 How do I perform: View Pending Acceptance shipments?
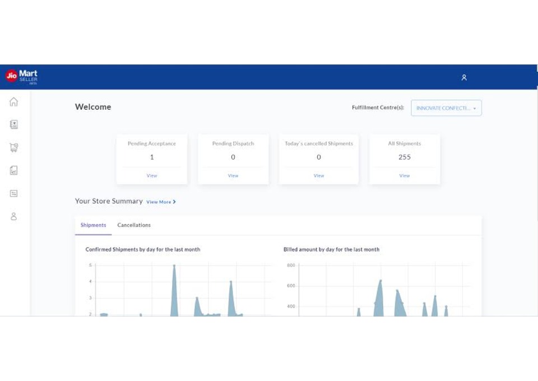point(152,175)
